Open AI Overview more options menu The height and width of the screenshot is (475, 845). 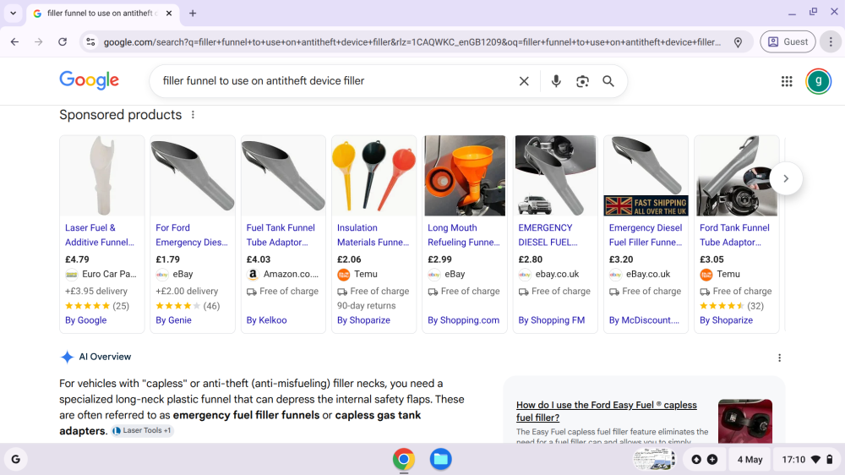click(779, 358)
